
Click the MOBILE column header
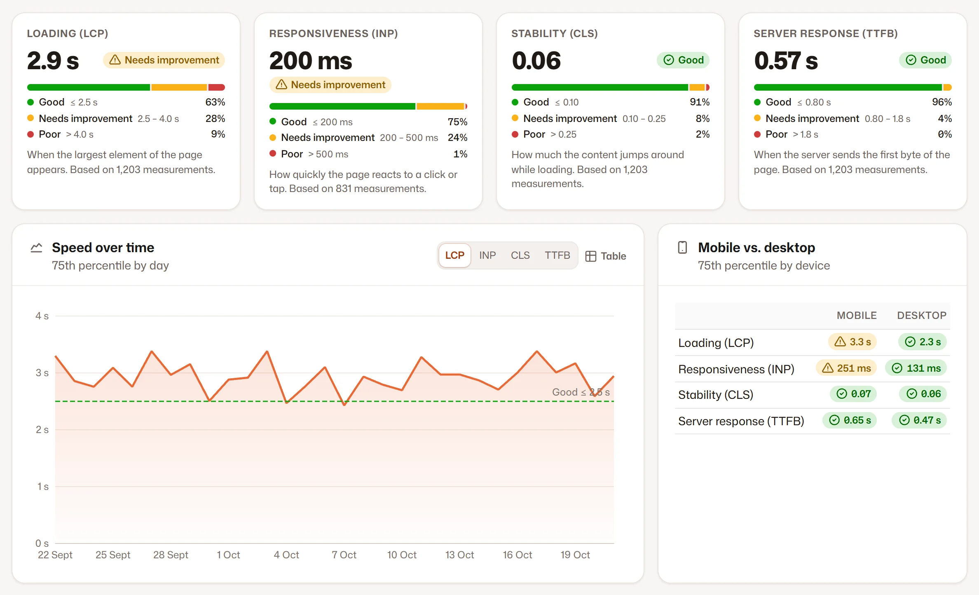coord(857,316)
